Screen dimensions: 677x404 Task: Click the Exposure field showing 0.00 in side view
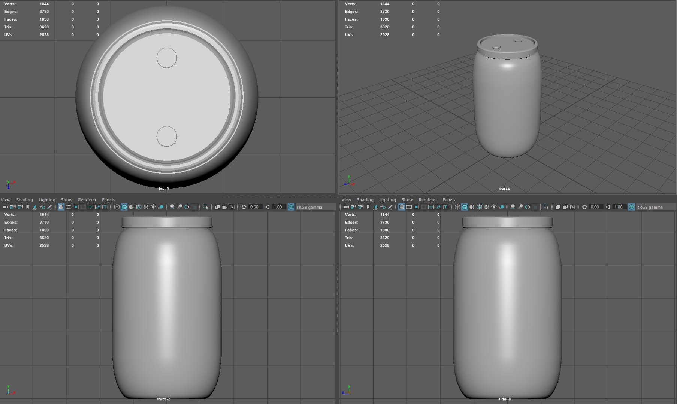pyautogui.click(x=596, y=207)
